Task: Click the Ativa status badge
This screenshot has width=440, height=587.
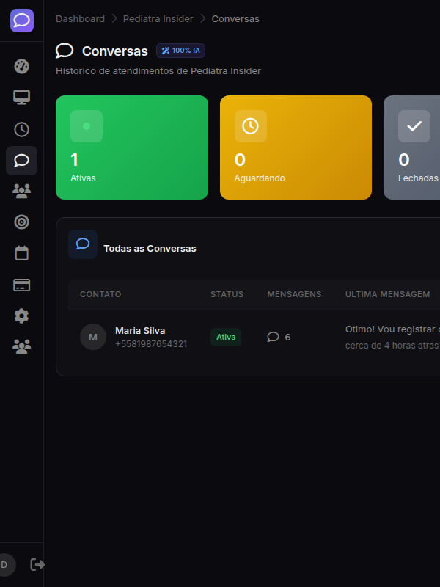Action: [226, 337]
